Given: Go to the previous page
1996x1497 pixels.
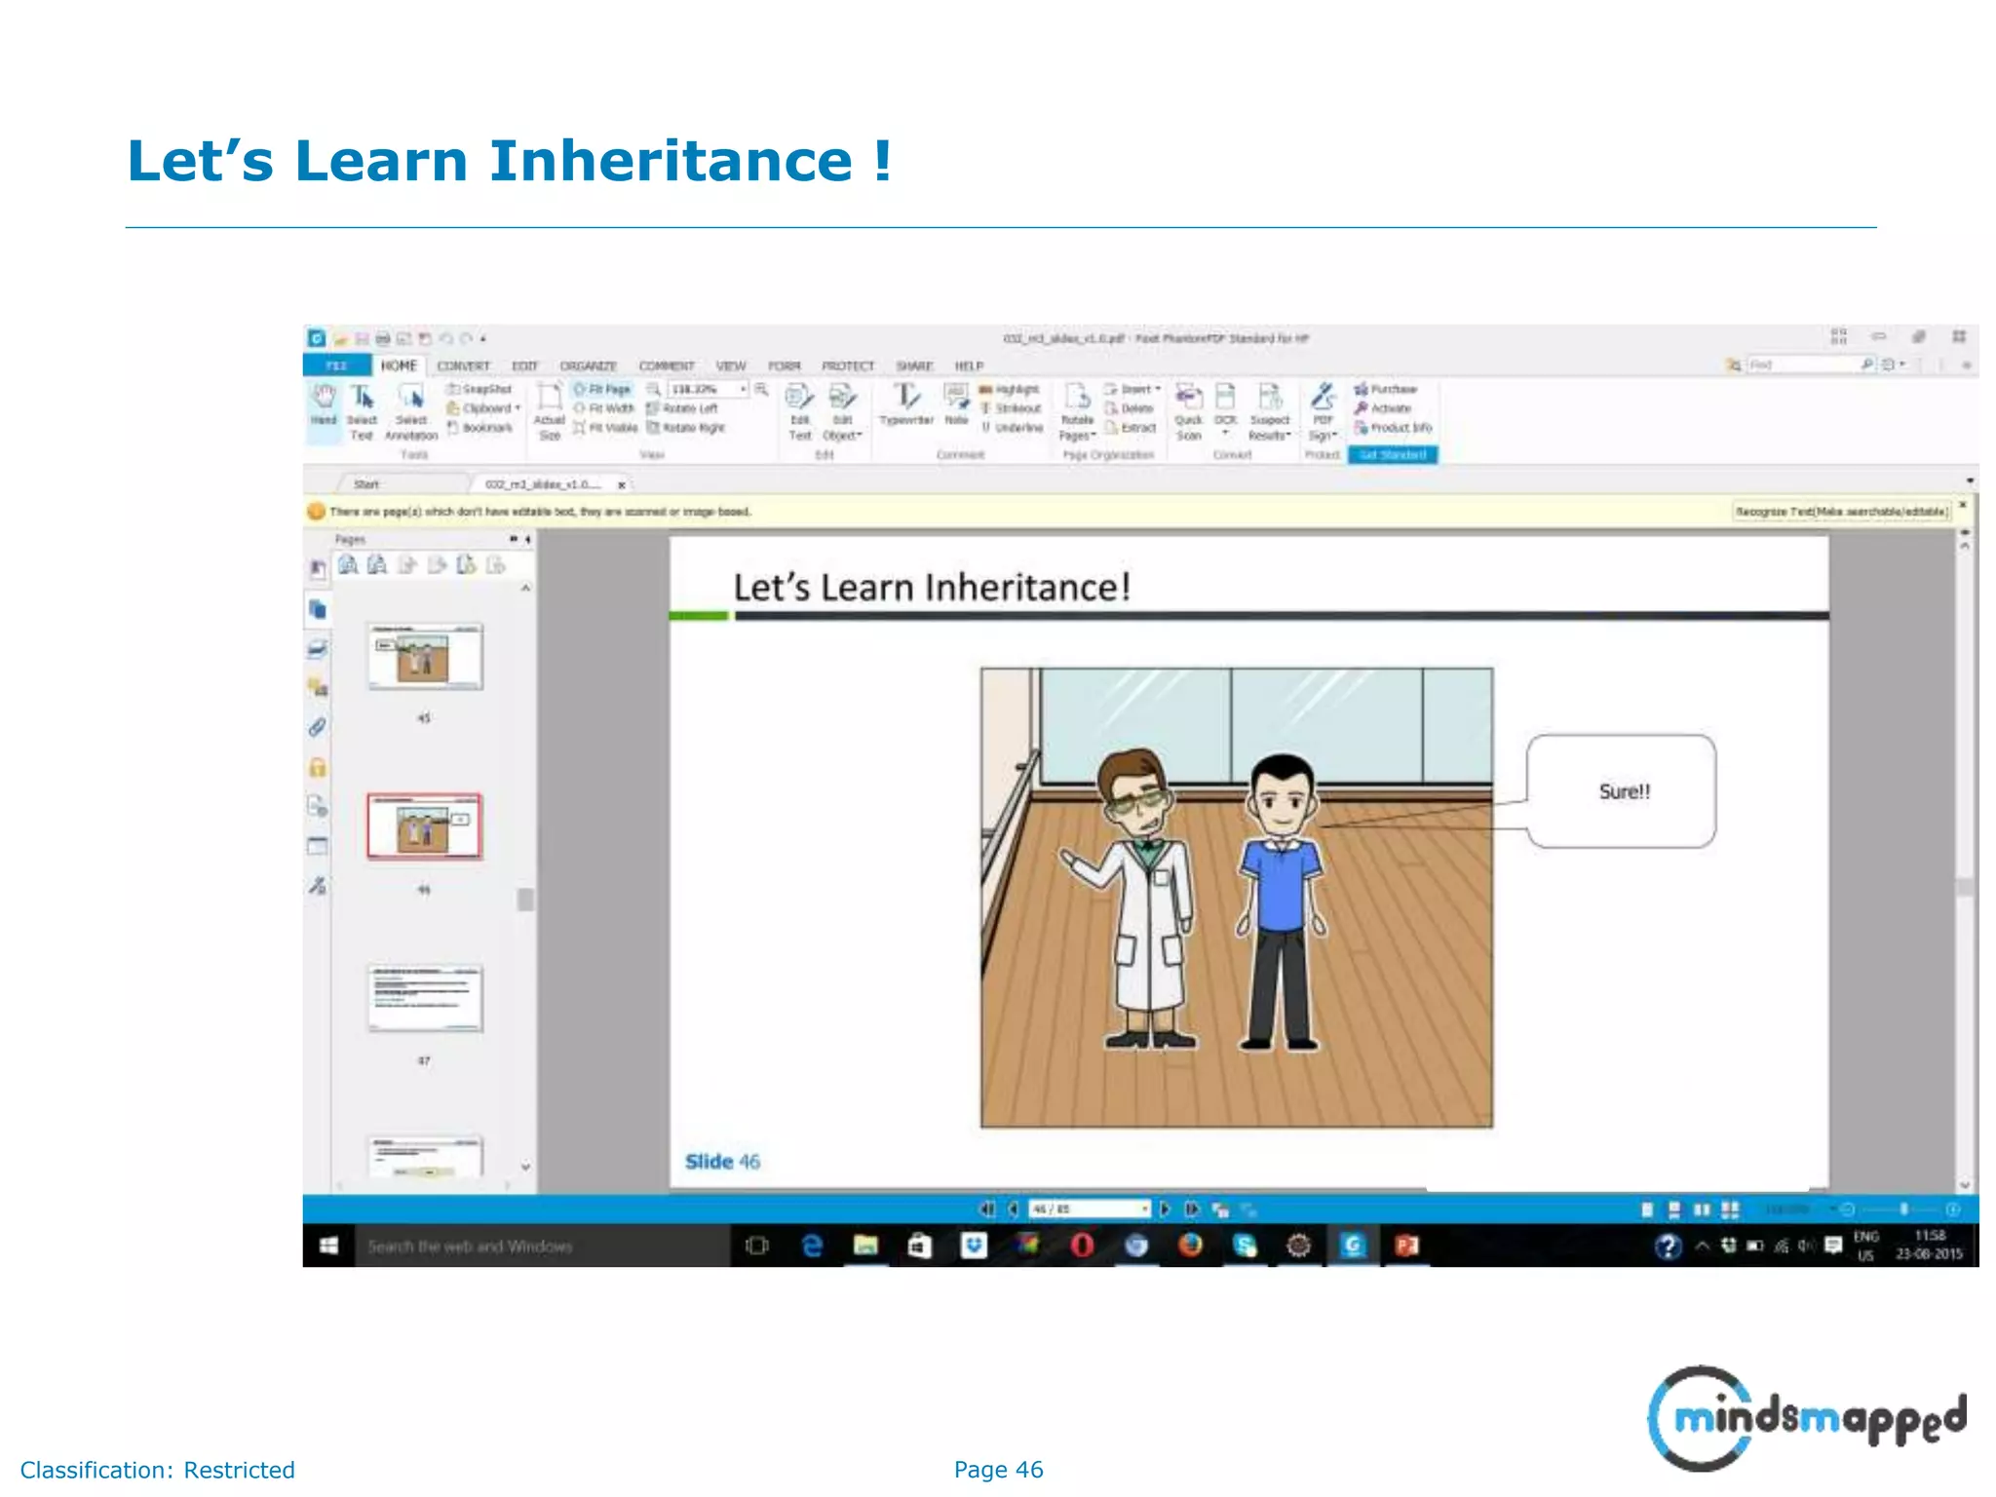Looking at the screenshot, I should [1014, 1209].
